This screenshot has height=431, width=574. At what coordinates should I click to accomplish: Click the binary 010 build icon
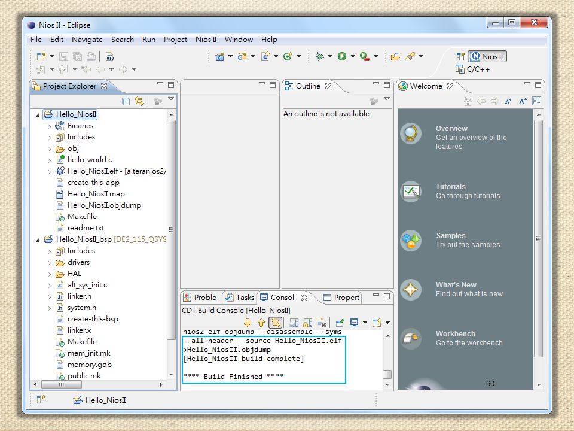(x=110, y=56)
